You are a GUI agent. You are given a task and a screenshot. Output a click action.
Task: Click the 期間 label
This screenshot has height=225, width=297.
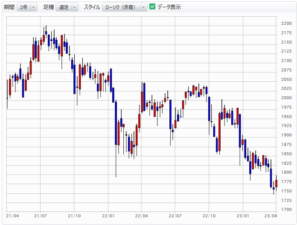pyautogui.click(x=9, y=7)
